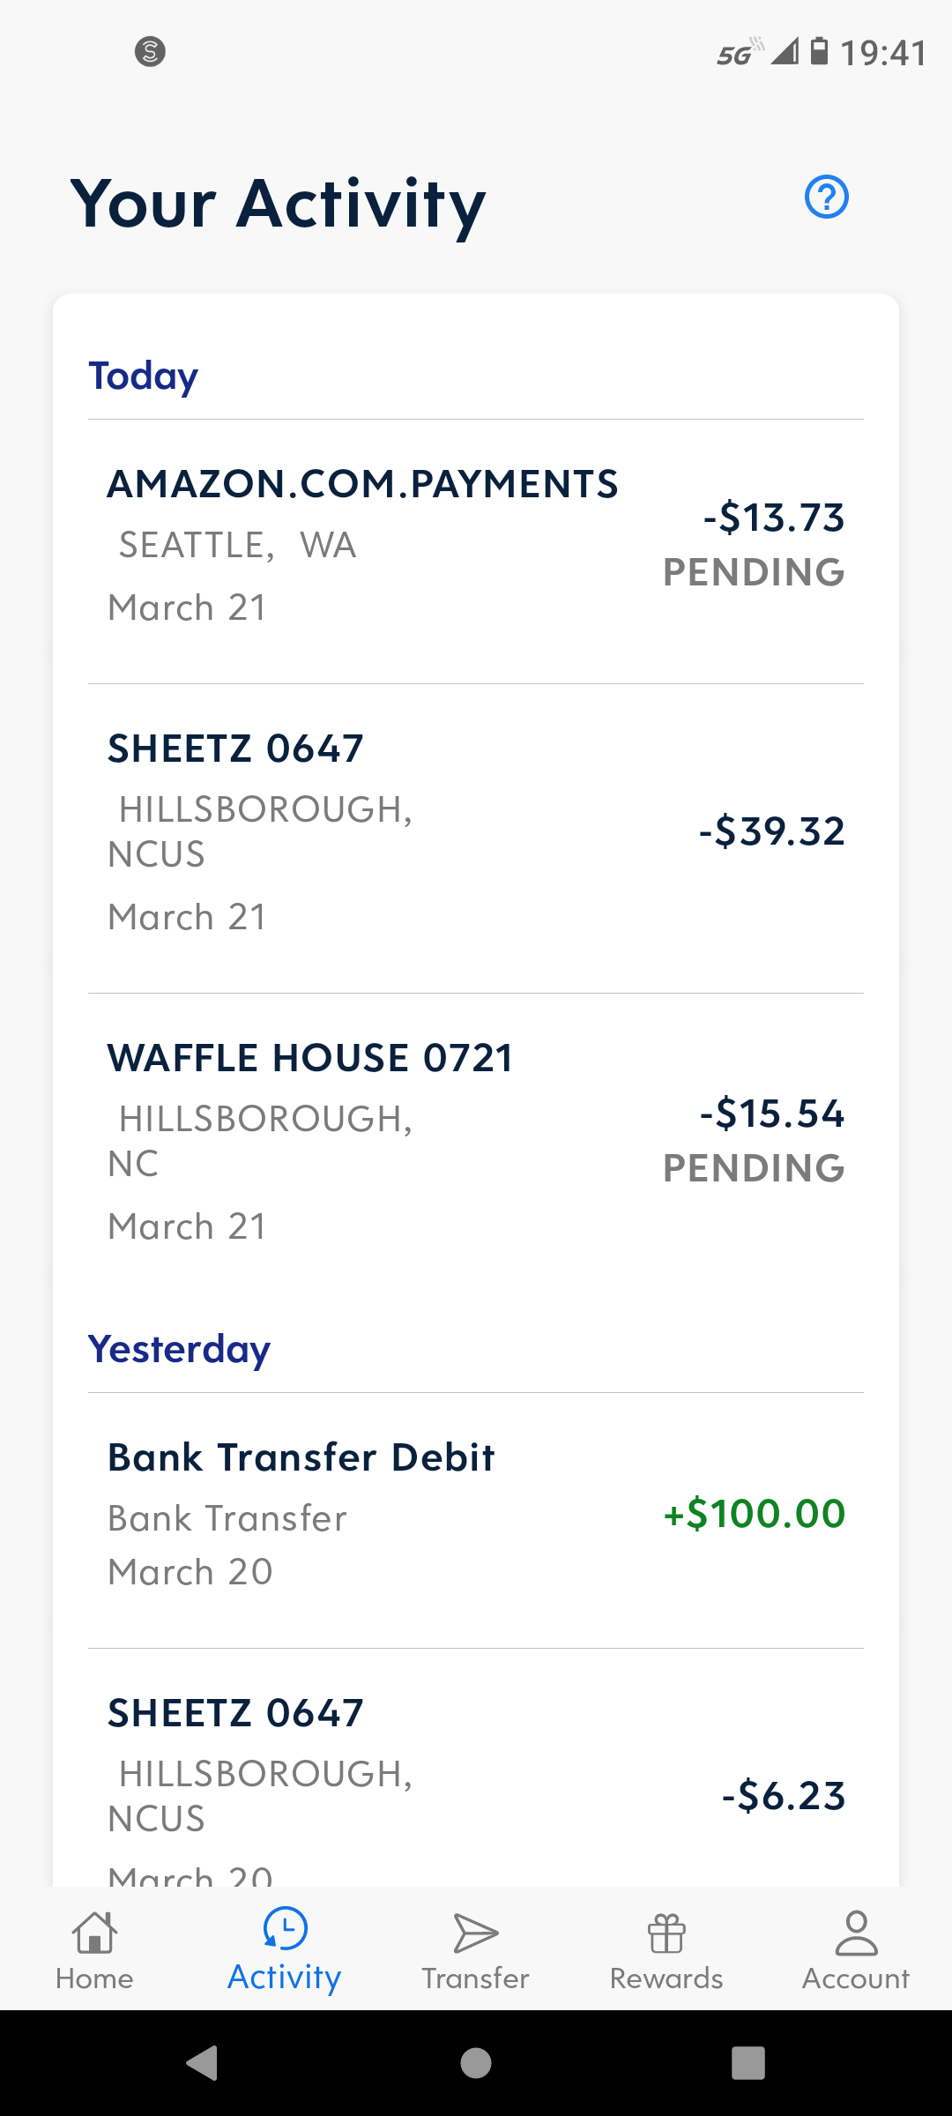The image size is (952, 2116).
Task: Tap the Android recent apps square
Action: (747, 2063)
